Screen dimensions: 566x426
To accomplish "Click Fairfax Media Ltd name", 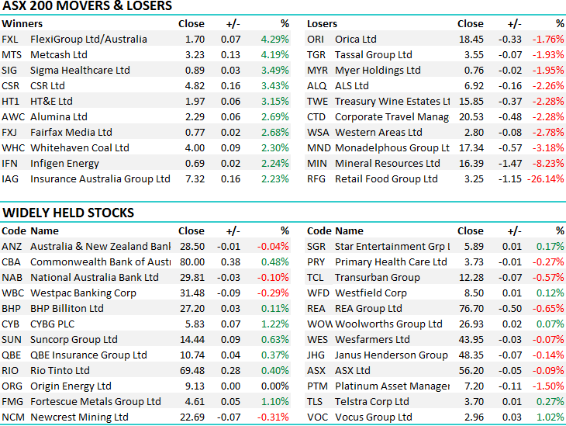I will (x=71, y=132).
